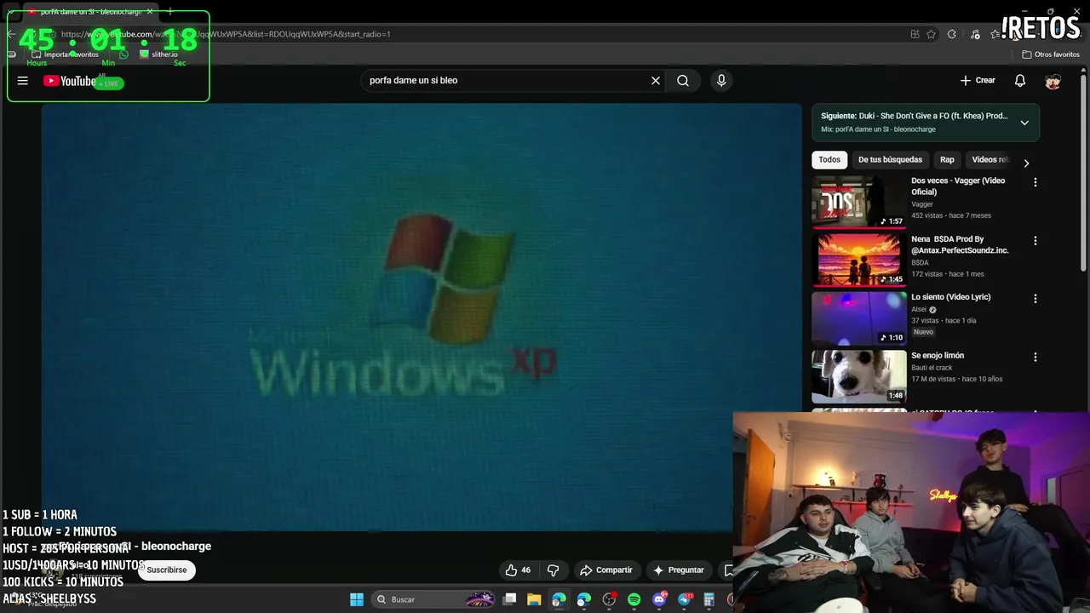The height and width of the screenshot is (613, 1090).
Task: Click the B$DA channel name
Action: (920, 262)
